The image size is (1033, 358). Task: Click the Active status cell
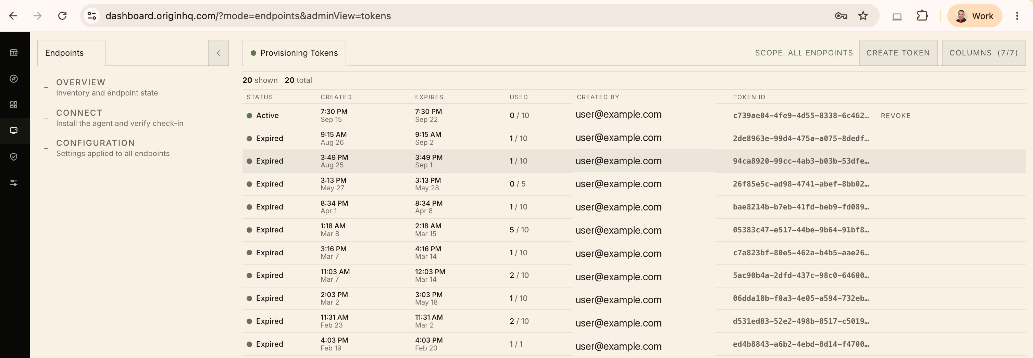tap(263, 115)
